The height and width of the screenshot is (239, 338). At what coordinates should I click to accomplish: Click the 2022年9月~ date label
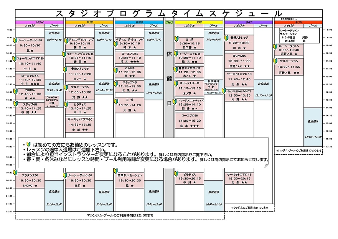(289, 19)
